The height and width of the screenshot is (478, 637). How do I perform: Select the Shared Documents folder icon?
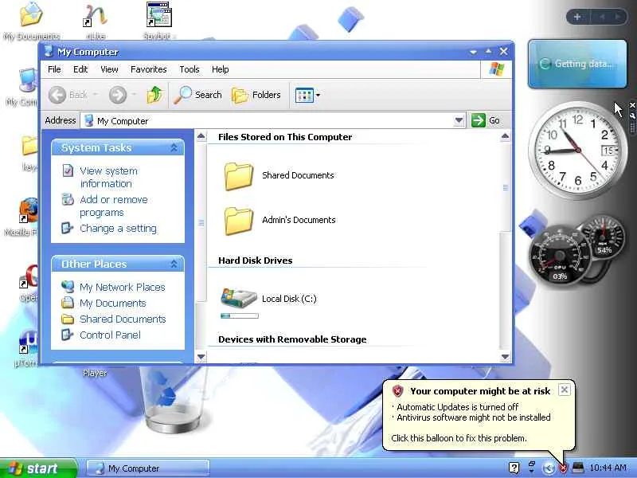click(x=238, y=176)
